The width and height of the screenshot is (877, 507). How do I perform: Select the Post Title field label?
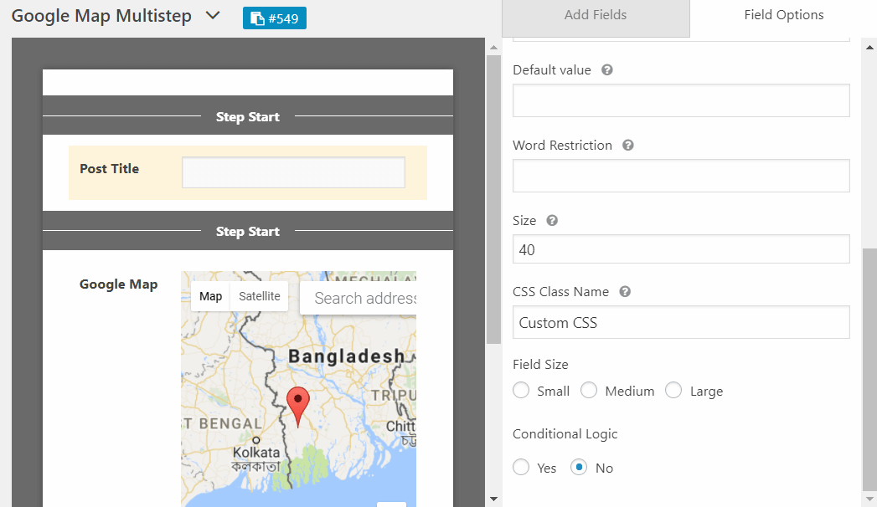tap(110, 169)
